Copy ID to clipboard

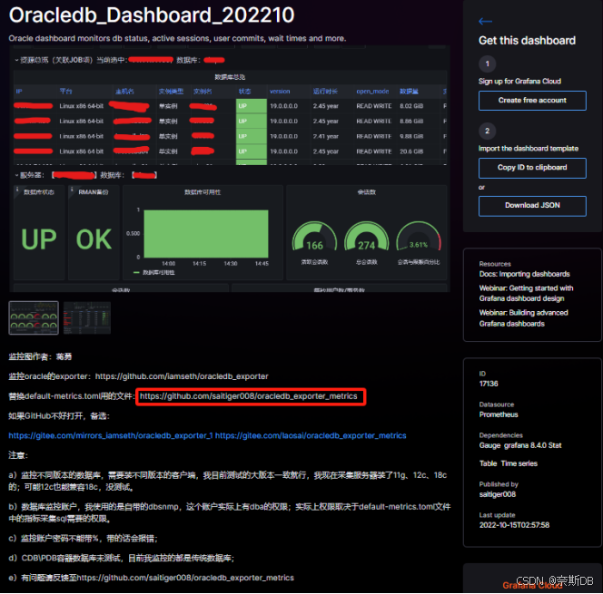point(532,168)
